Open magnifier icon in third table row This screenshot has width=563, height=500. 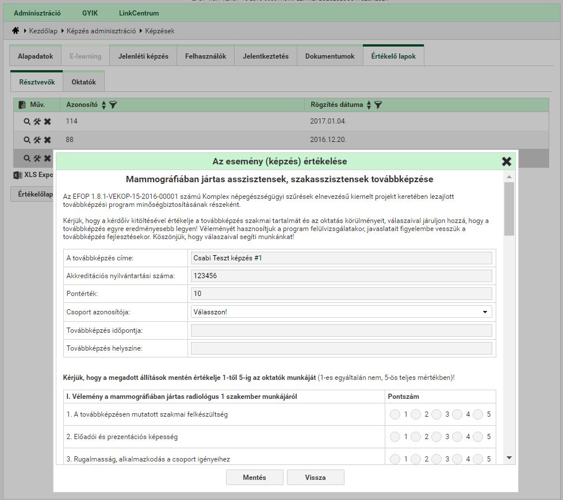point(27,158)
